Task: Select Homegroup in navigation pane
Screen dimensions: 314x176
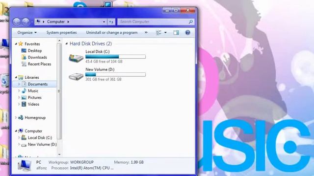Action: pyautogui.click(x=35, y=118)
